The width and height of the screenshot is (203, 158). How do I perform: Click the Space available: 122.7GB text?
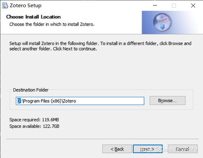click(x=35, y=126)
